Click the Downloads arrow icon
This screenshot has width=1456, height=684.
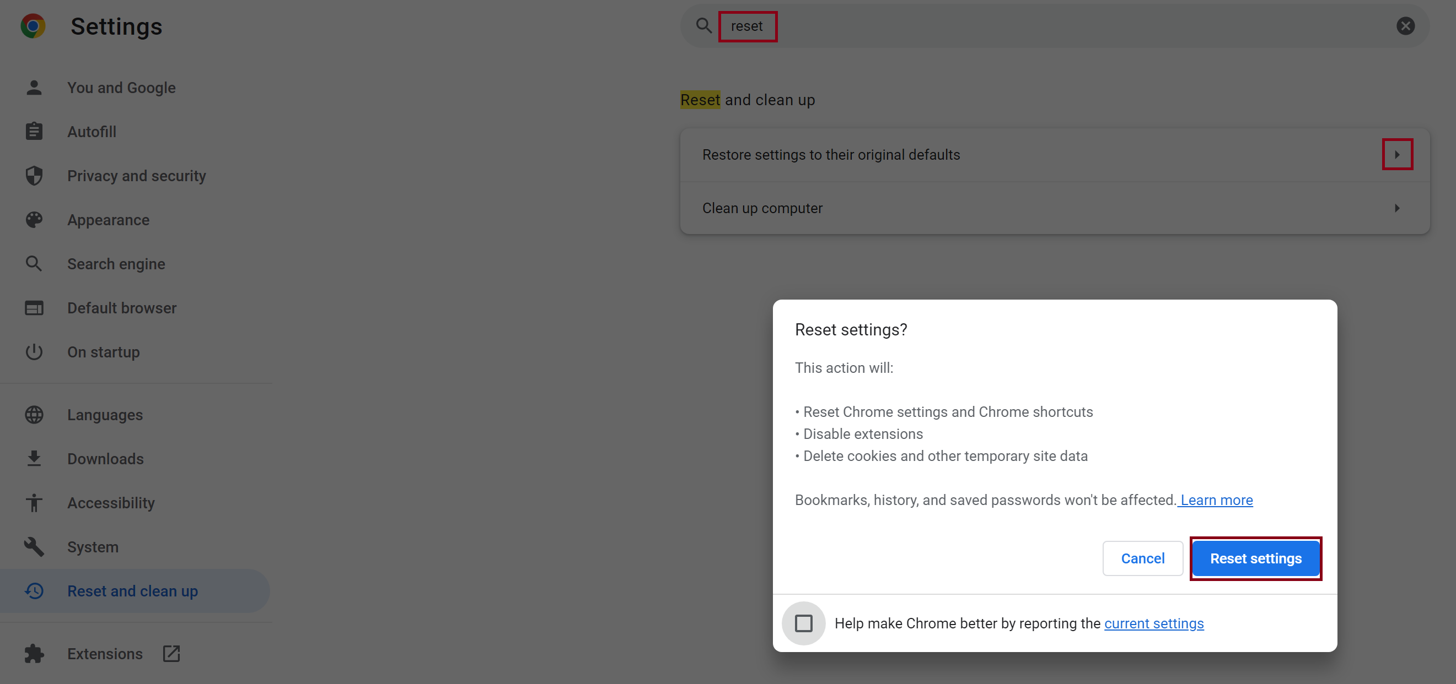[34, 458]
